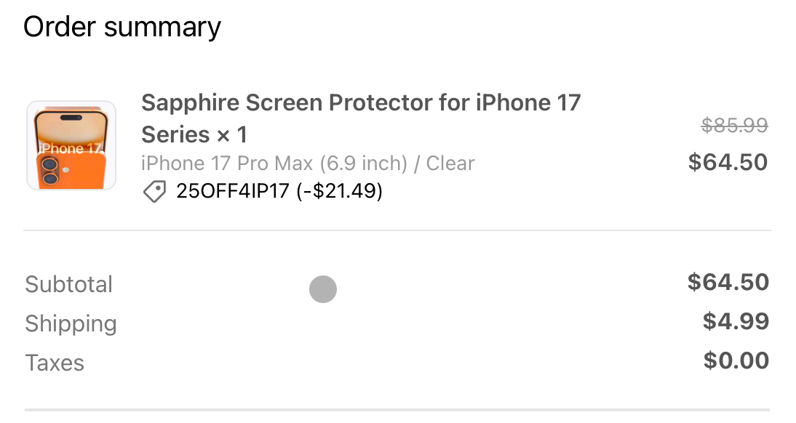Open the orange iPhone product thumbnail
796x423 pixels.
tap(71, 145)
